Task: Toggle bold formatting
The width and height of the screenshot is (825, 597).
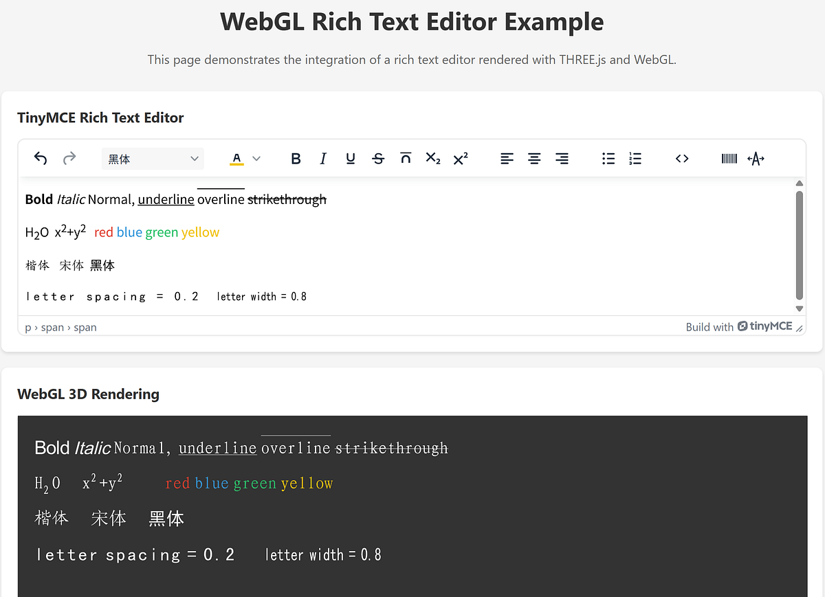Action: click(x=296, y=158)
